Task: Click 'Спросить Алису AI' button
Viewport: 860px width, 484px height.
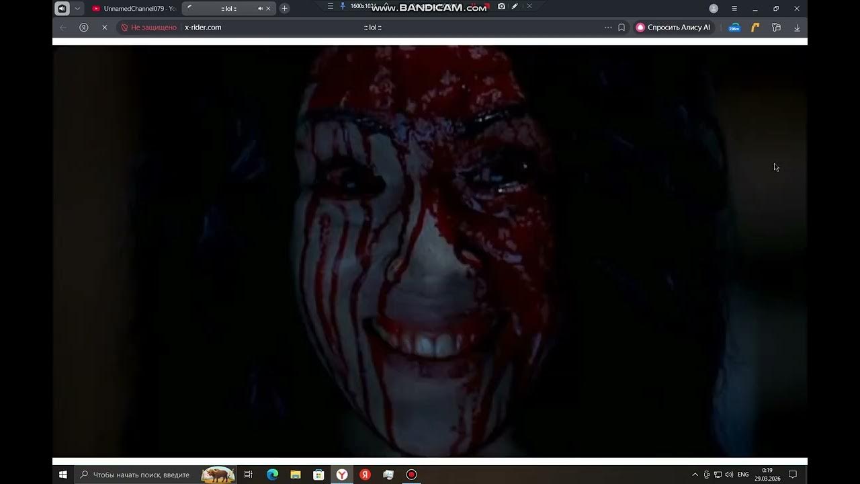Action: [x=673, y=28]
